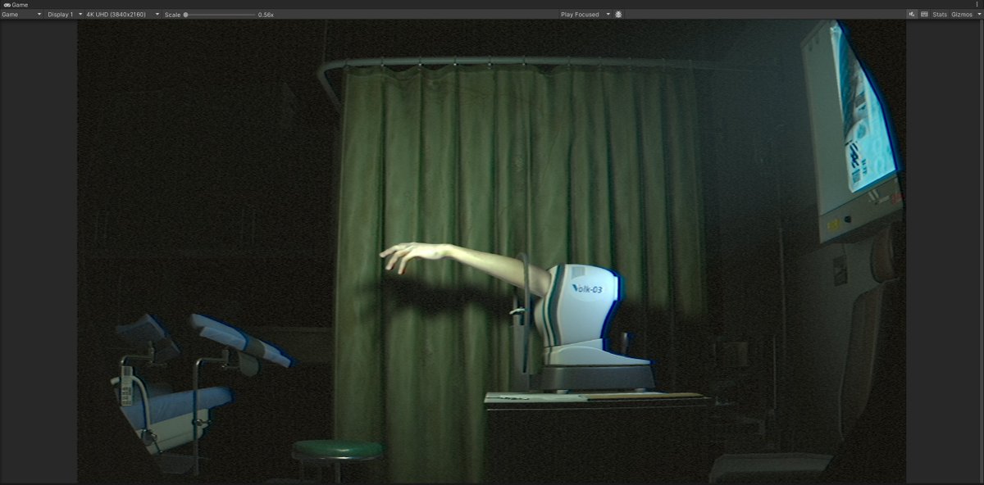Toggle the shortcuts keyboard icon
Screen dimensions: 984x485
pos(924,15)
